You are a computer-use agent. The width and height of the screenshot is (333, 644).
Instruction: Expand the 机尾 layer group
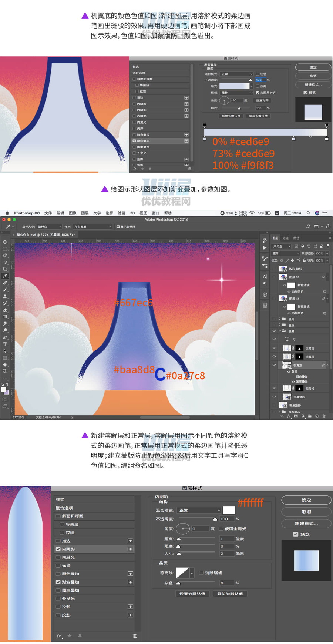[280, 318]
